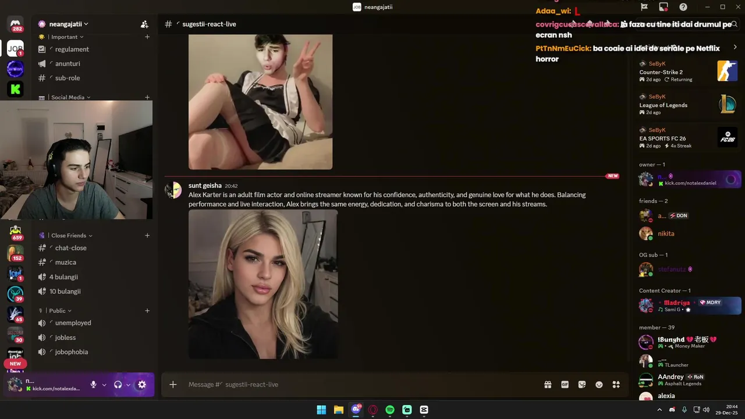745x419 pixels.
Task: Show hidden system tray icons
Action: click(659, 410)
